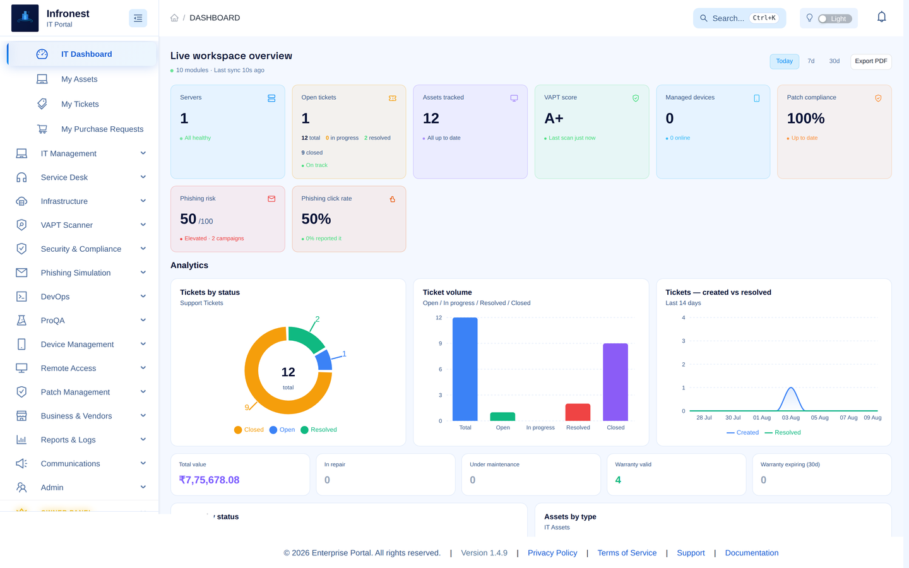The image size is (909, 568).
Task: Click the Remote Access monitor icon
Action: click(21, 368)
